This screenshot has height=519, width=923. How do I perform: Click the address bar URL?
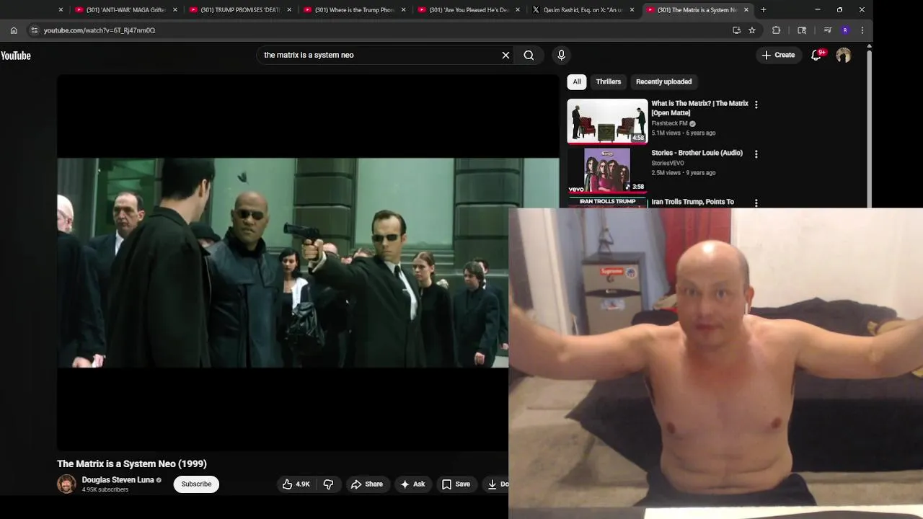(100, 30)
